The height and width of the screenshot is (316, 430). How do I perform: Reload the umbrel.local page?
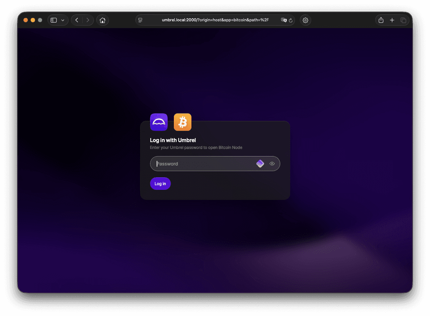click(x=288, y=20)
